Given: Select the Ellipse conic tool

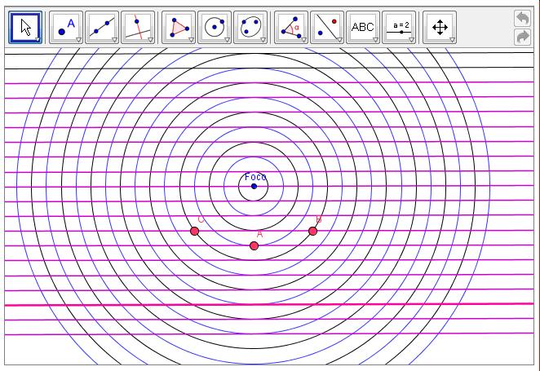Looking at the screenshot, I should click(250, 27).
